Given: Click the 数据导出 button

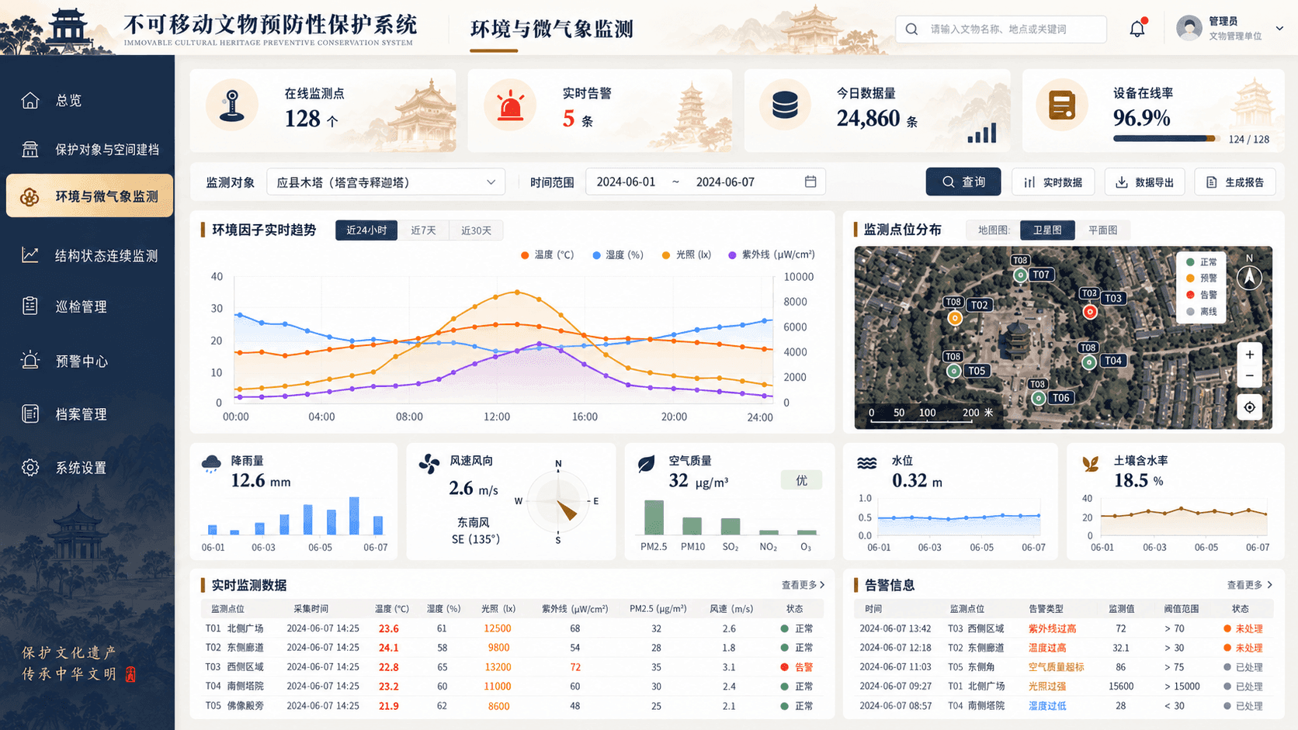Looking at the screenshot, I should click(1144, 182).
